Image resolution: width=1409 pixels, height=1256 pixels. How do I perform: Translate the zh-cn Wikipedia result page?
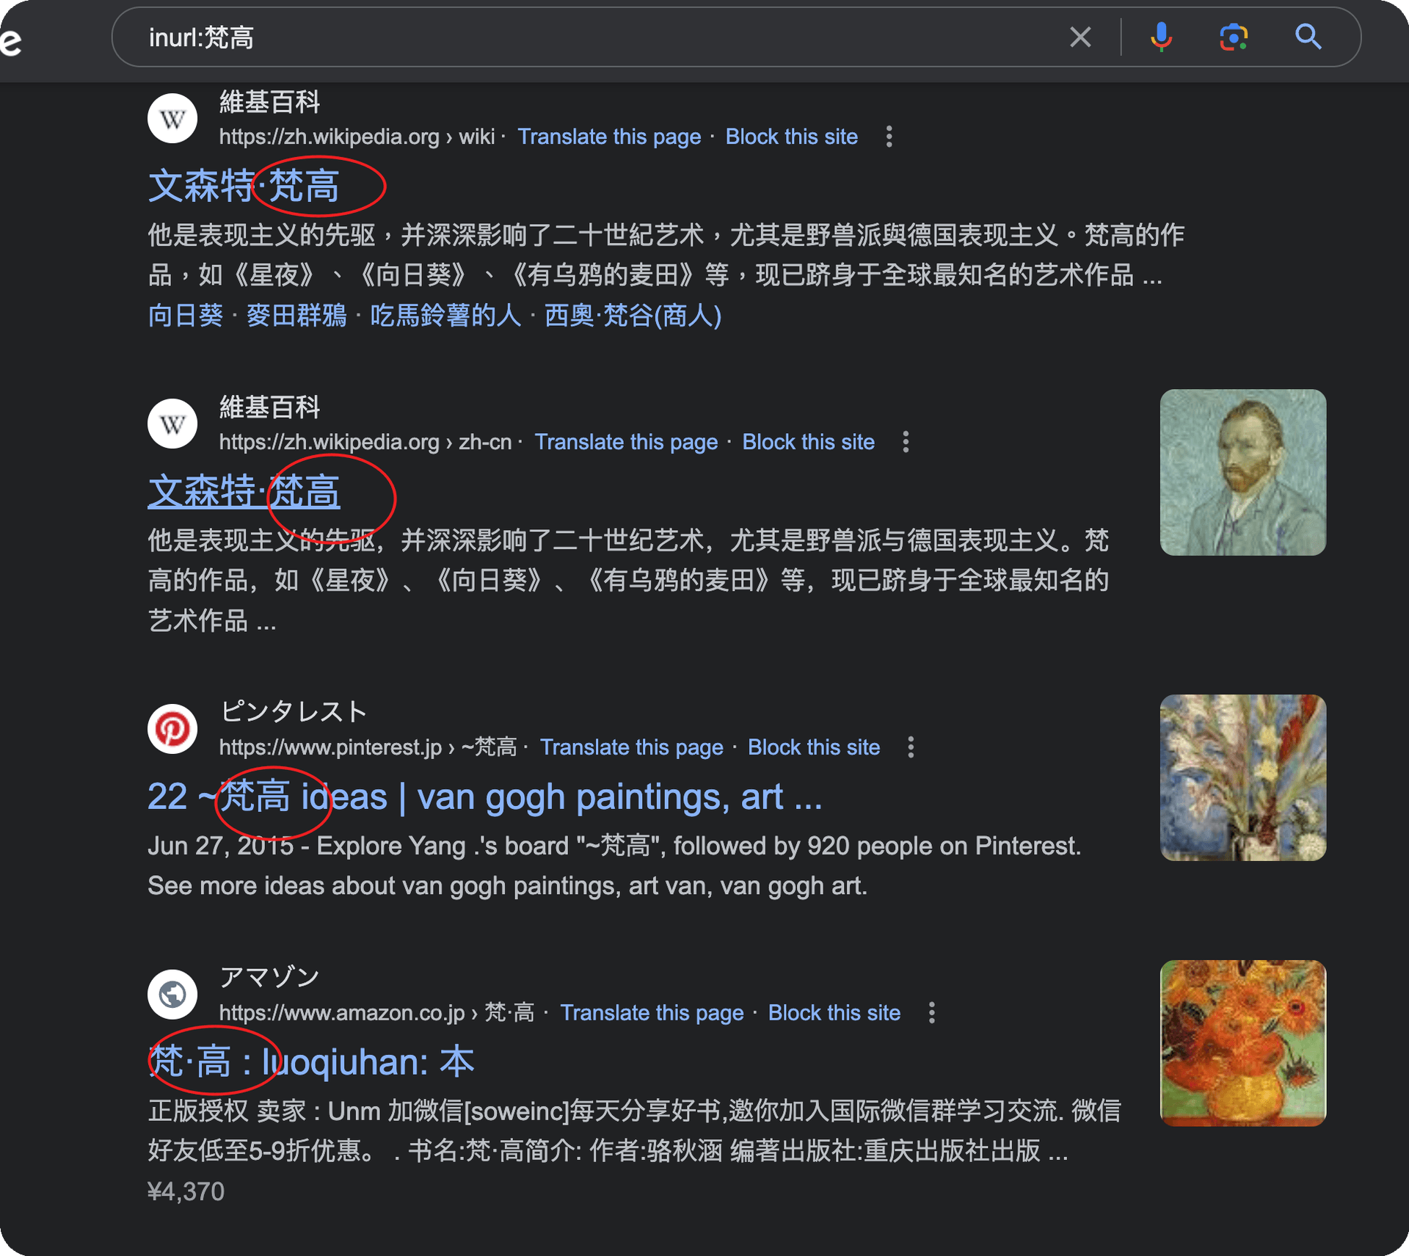pos(626,442)
